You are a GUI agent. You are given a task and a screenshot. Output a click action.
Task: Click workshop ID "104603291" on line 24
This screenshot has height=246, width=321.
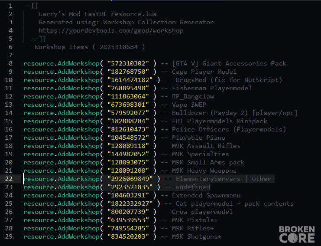pos(128,195)
